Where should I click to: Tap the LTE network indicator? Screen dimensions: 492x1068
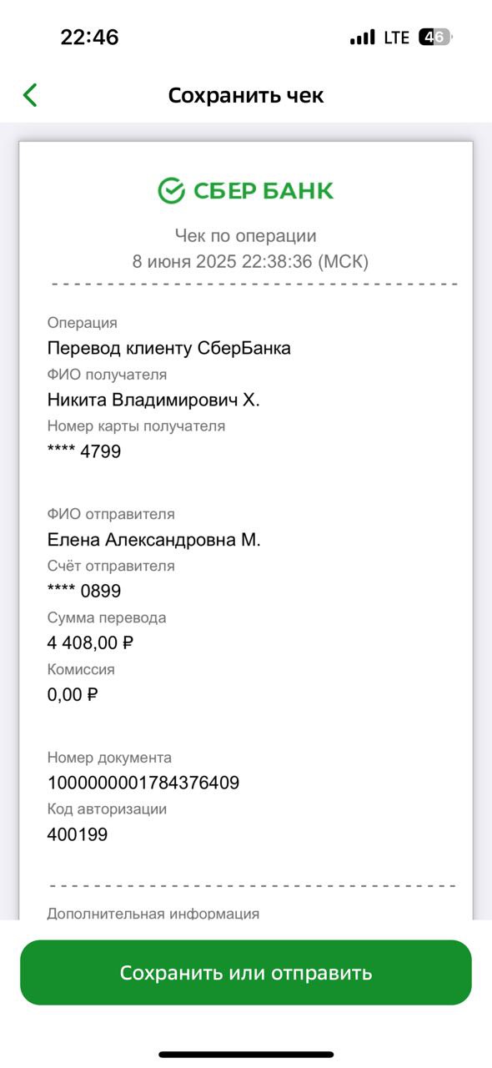396,38
